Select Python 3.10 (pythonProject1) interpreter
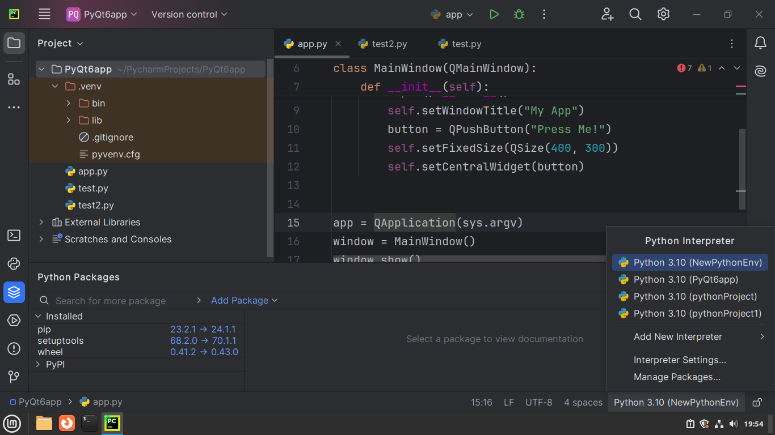This screenshot has height=435, width=775. pos(690,313)
